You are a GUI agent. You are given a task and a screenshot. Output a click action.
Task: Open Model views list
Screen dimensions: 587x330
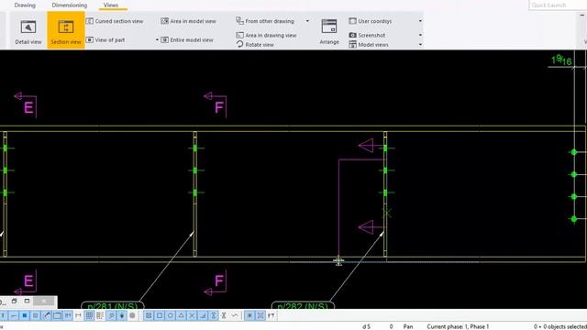[369, 45]
